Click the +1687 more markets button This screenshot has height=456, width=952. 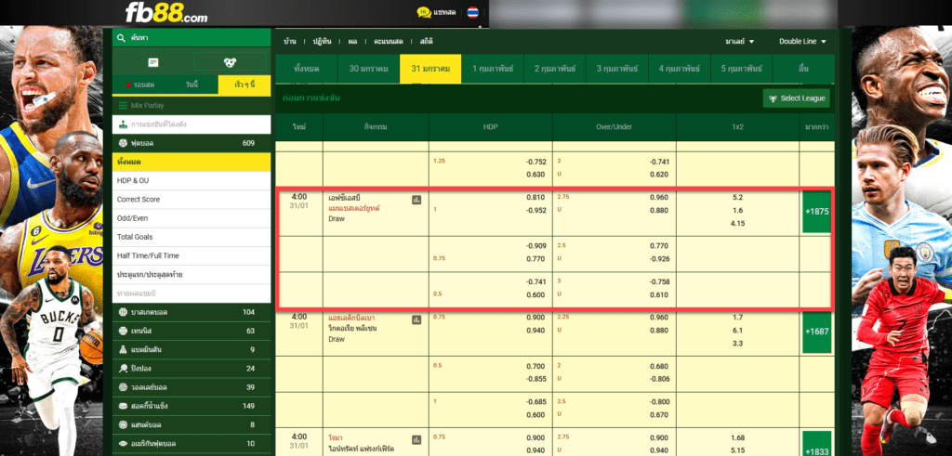coord(816,332)
